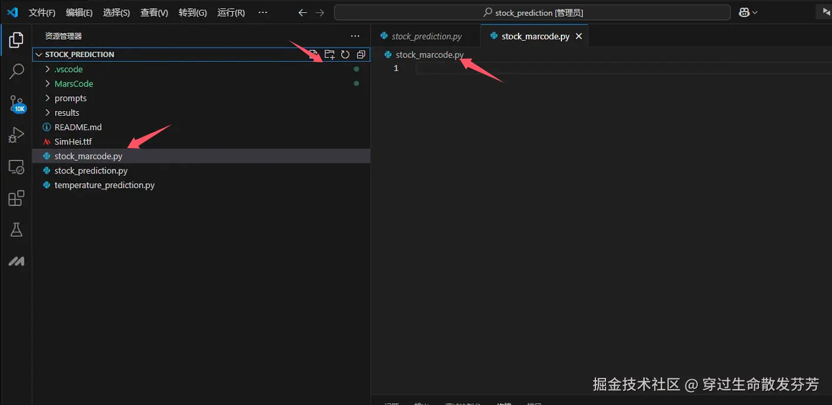Collapse all folders in explorer
This screenshot has width=832, height=405.
click(x=361, y=54)
